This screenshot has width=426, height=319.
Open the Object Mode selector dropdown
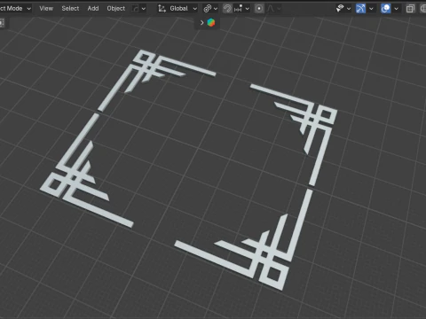[15, 8]
